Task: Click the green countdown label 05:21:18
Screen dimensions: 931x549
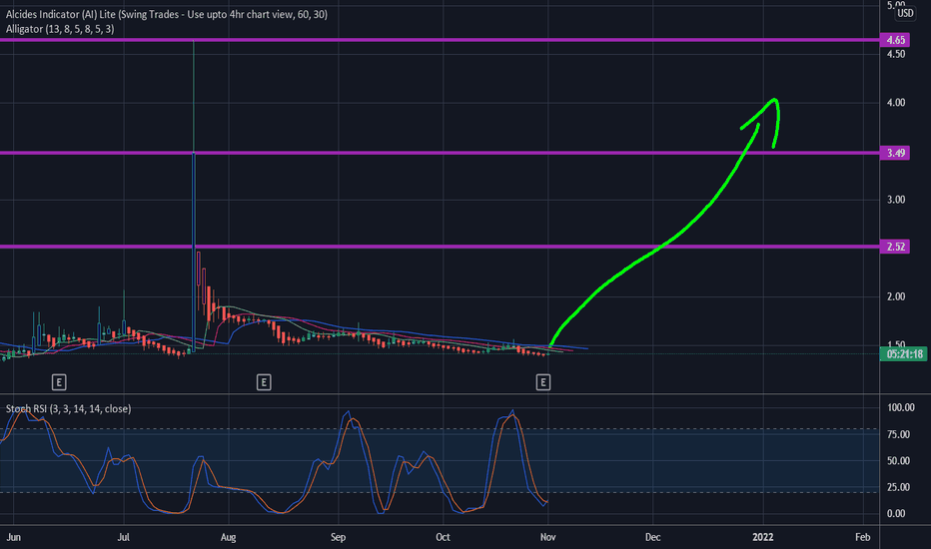Action: pos(904,354)
